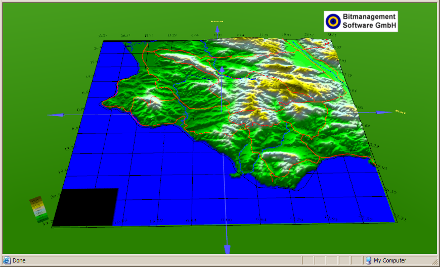
Task: Click the blue west arrowhead left of map
Action: tap(56, 115)
